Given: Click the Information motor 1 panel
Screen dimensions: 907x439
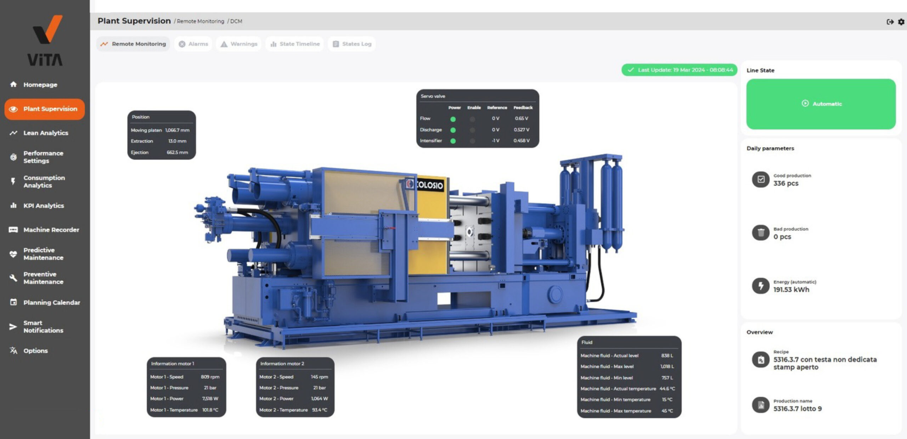Looking at the screenshot, I should 186,387.
